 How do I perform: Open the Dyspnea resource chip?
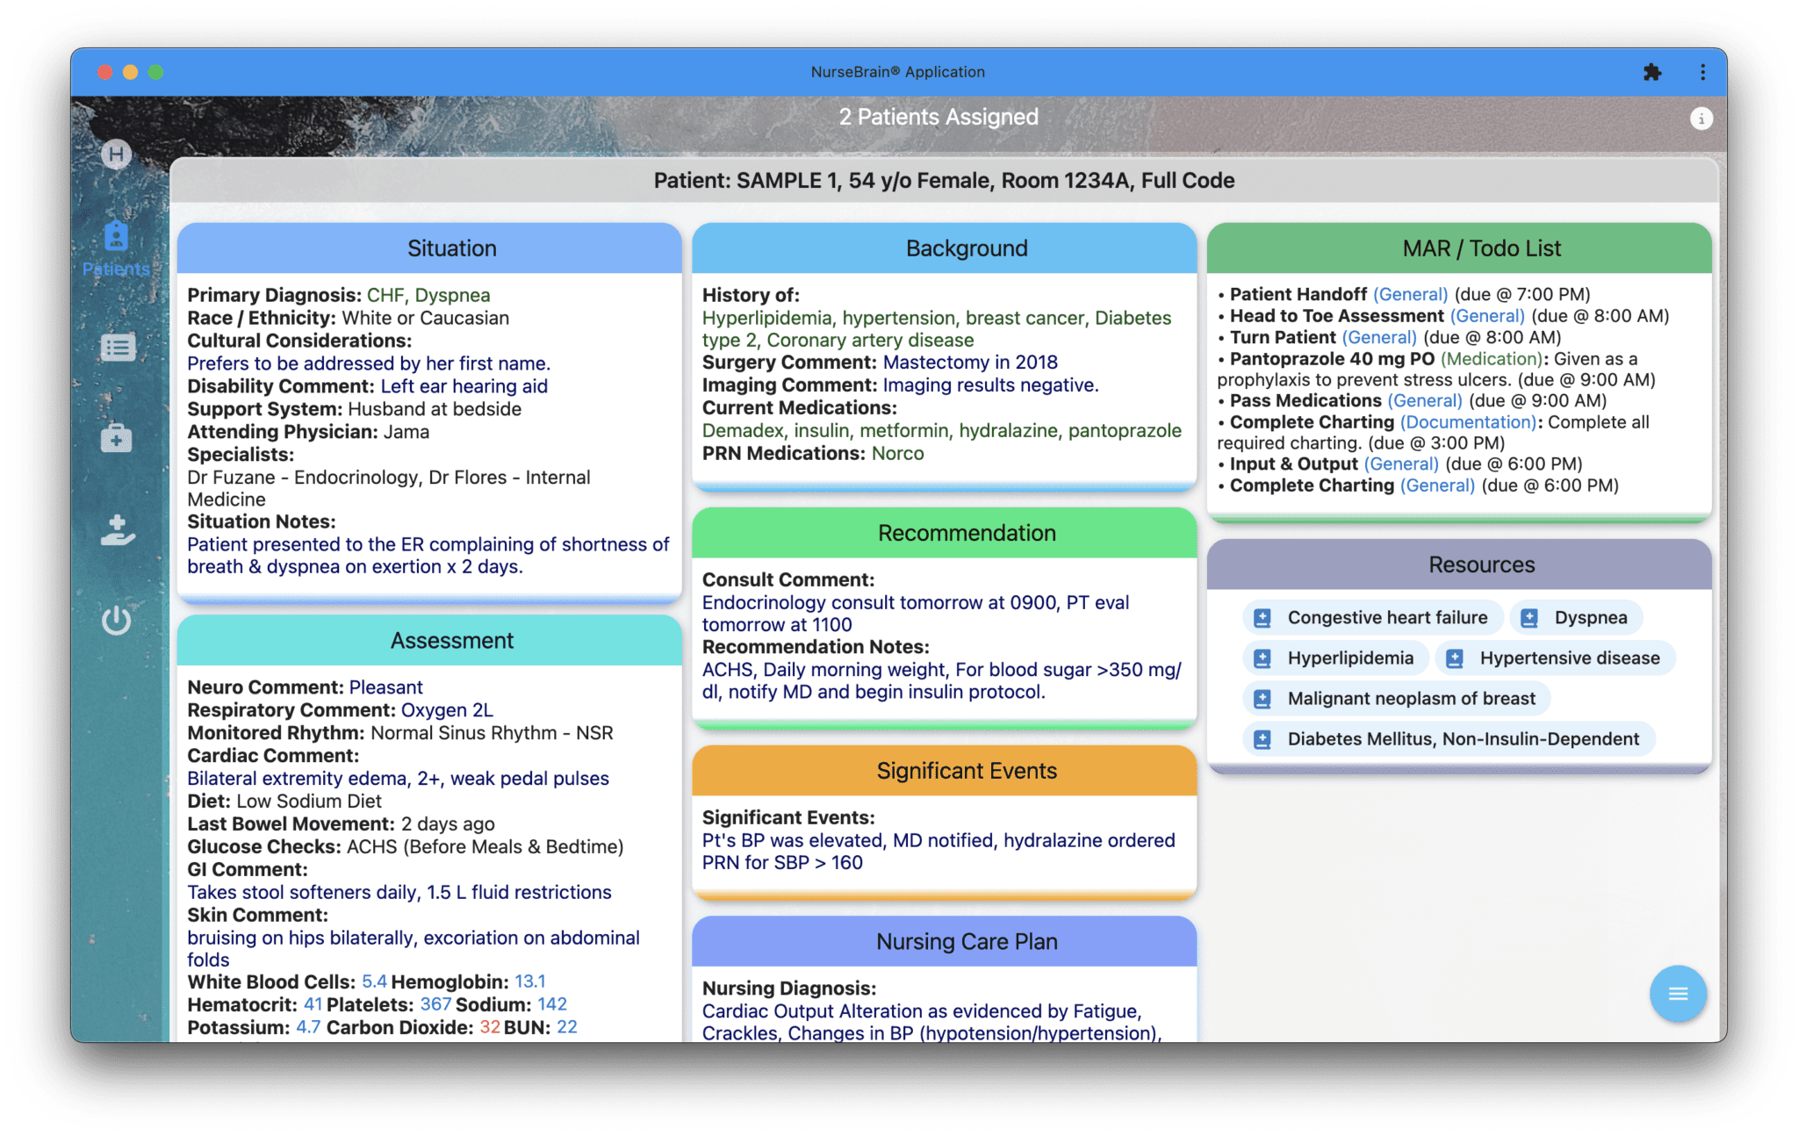tap(1576, 618)
